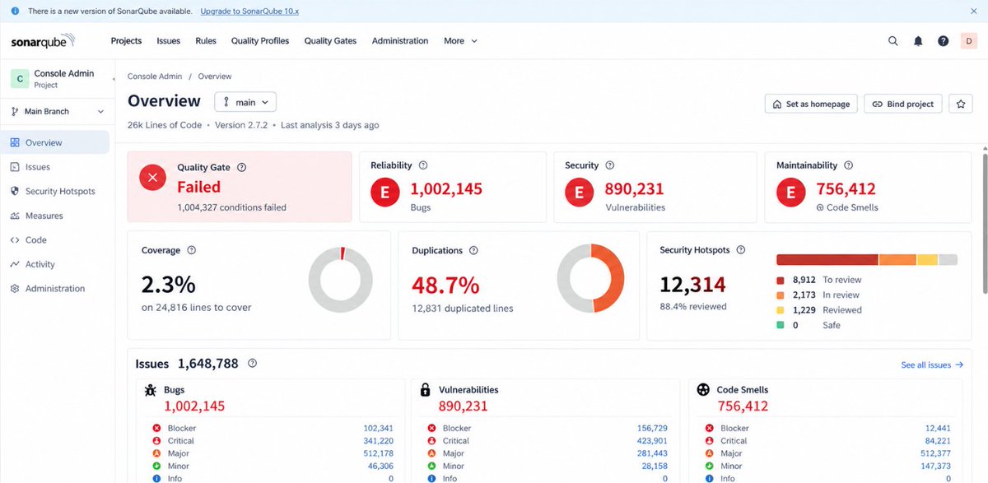Click the info icon in the upgrade banner
Viewport: 988px width, 483px height.
tap(15, 12)
